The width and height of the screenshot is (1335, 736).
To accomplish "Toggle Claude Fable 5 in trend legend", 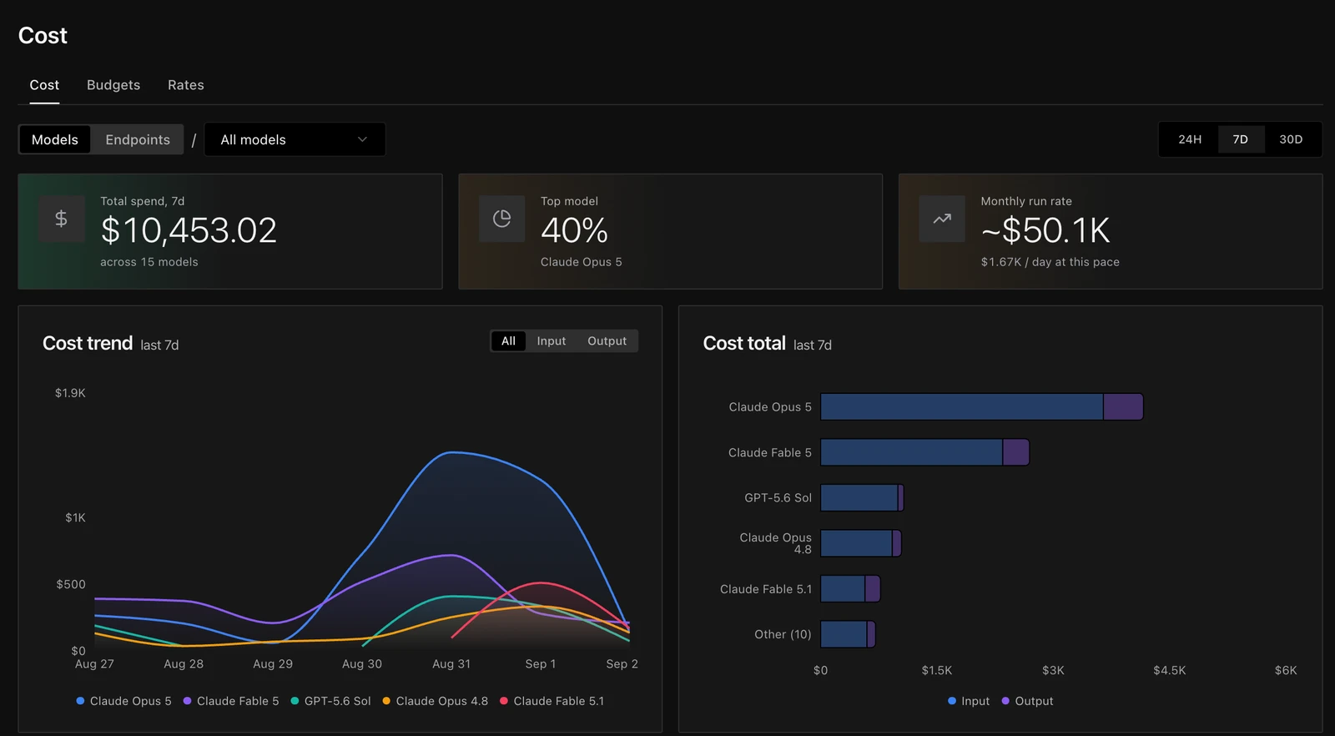I will (231, 701).
